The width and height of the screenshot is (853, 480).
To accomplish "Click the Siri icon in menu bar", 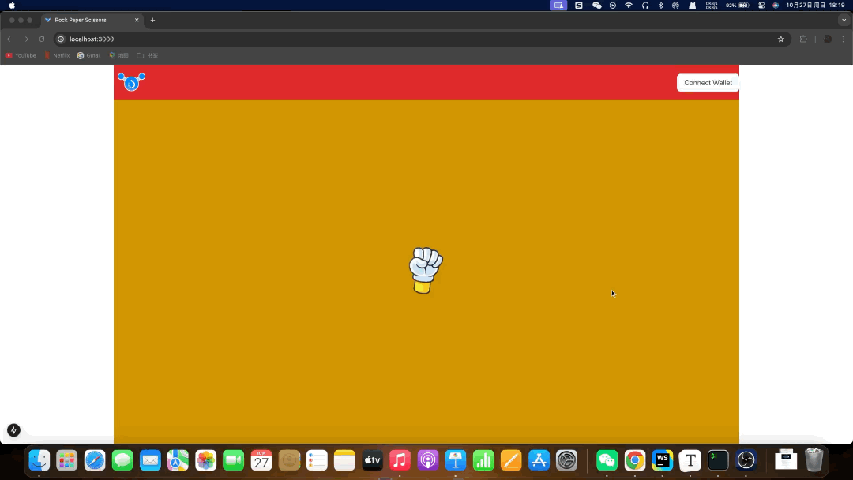I will pyautogui.click(x=776, y=6).
